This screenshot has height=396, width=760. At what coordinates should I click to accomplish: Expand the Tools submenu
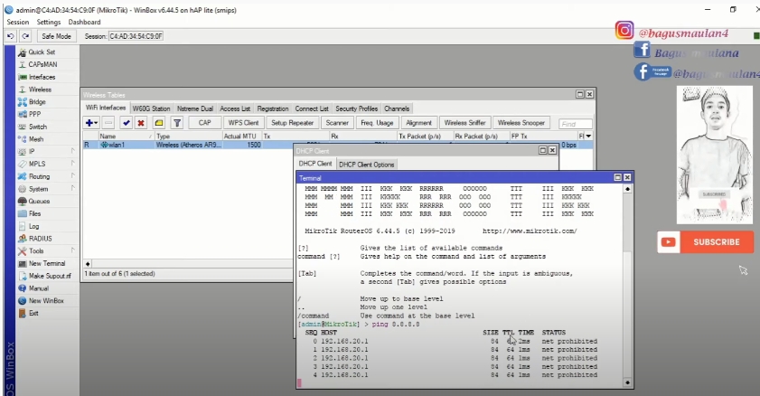(46, 251)
